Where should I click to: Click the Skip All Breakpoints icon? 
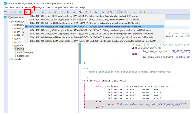point(103,12)
